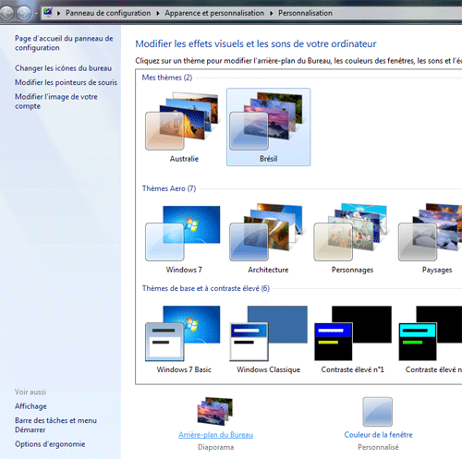Select the Brésil theme
This screenshot has width=462, height=459.
point(268,127)
